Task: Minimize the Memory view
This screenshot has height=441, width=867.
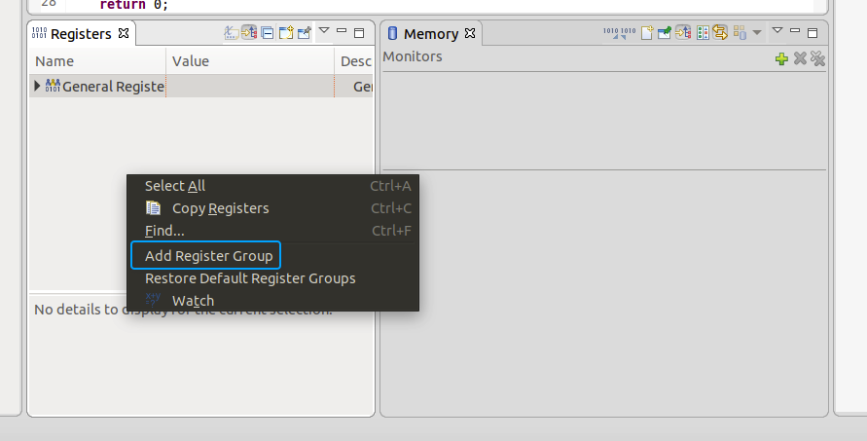Action: [795, 31]
